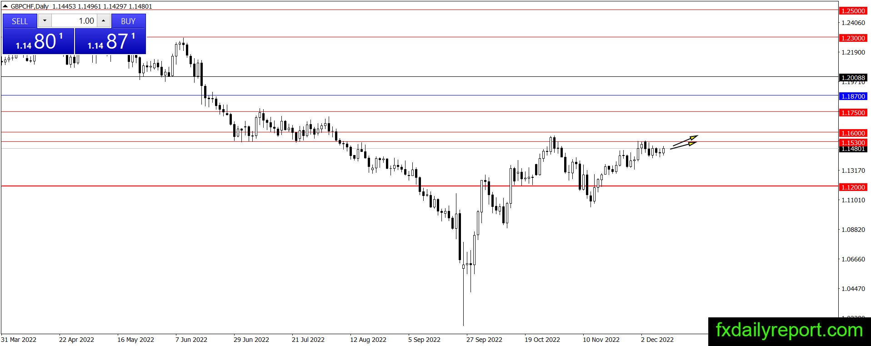
Task: Click the 27 Sep 2022 date label
Action: (x=484, y=340)
